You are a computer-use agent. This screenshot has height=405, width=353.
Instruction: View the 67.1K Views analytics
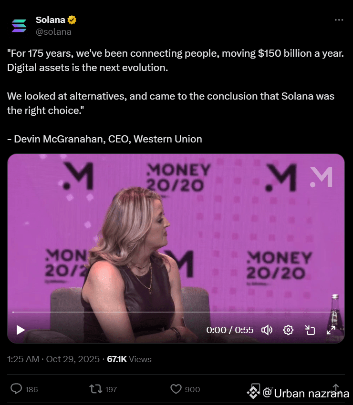(x=129, y=359)
